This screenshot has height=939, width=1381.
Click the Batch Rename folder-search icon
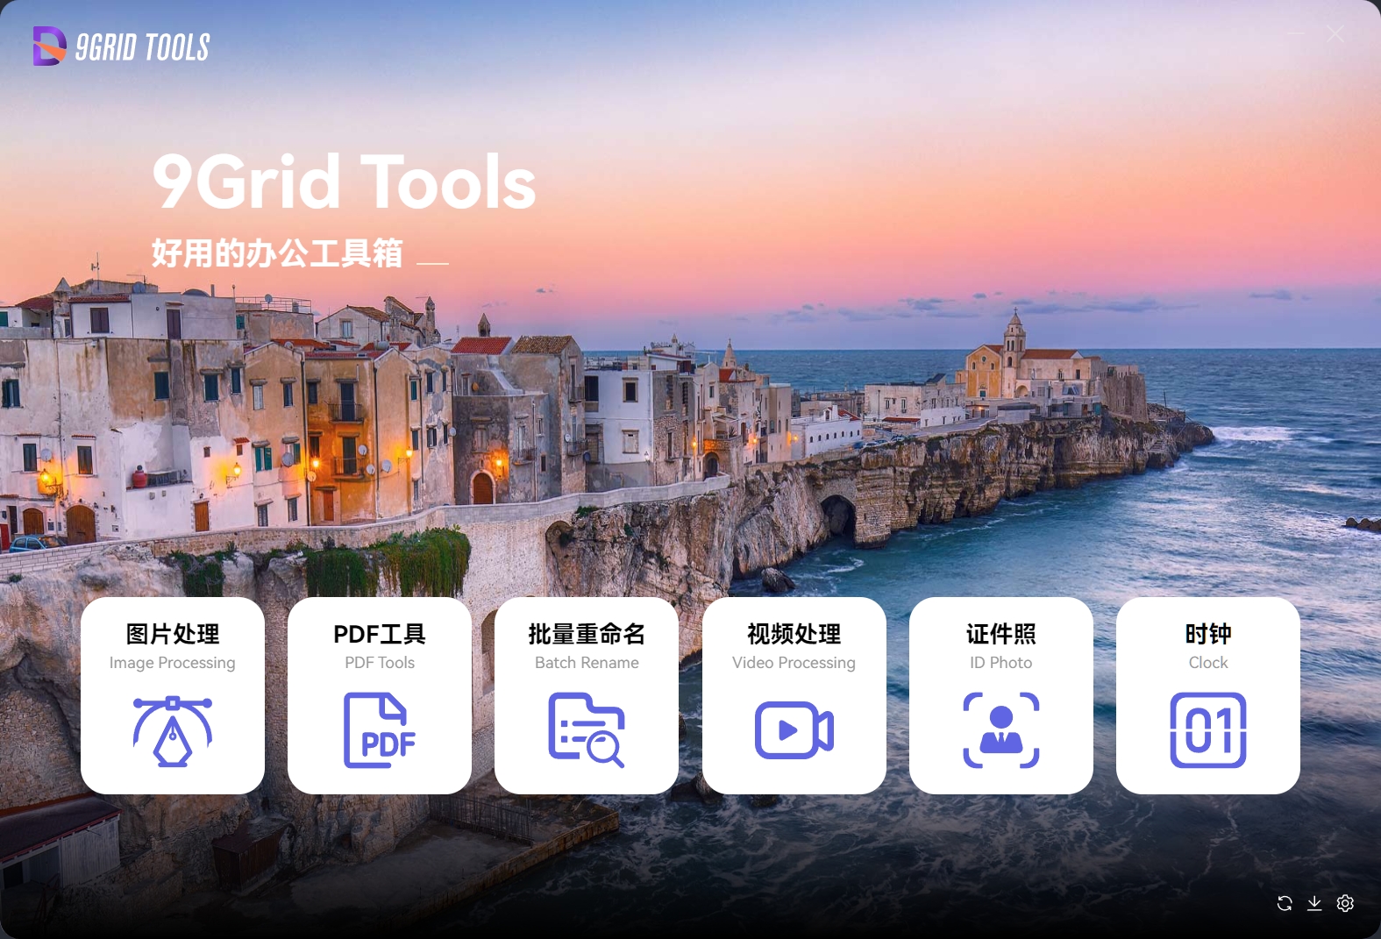coord(587,730)
